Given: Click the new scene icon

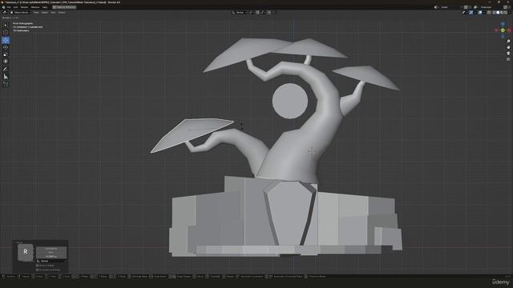Looking at the screenshot, I should click(x=466, y=7).
